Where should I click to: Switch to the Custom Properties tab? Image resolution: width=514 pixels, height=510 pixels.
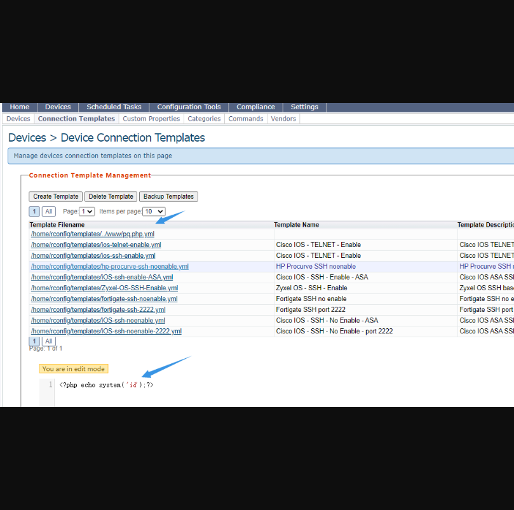pos(151,119)
